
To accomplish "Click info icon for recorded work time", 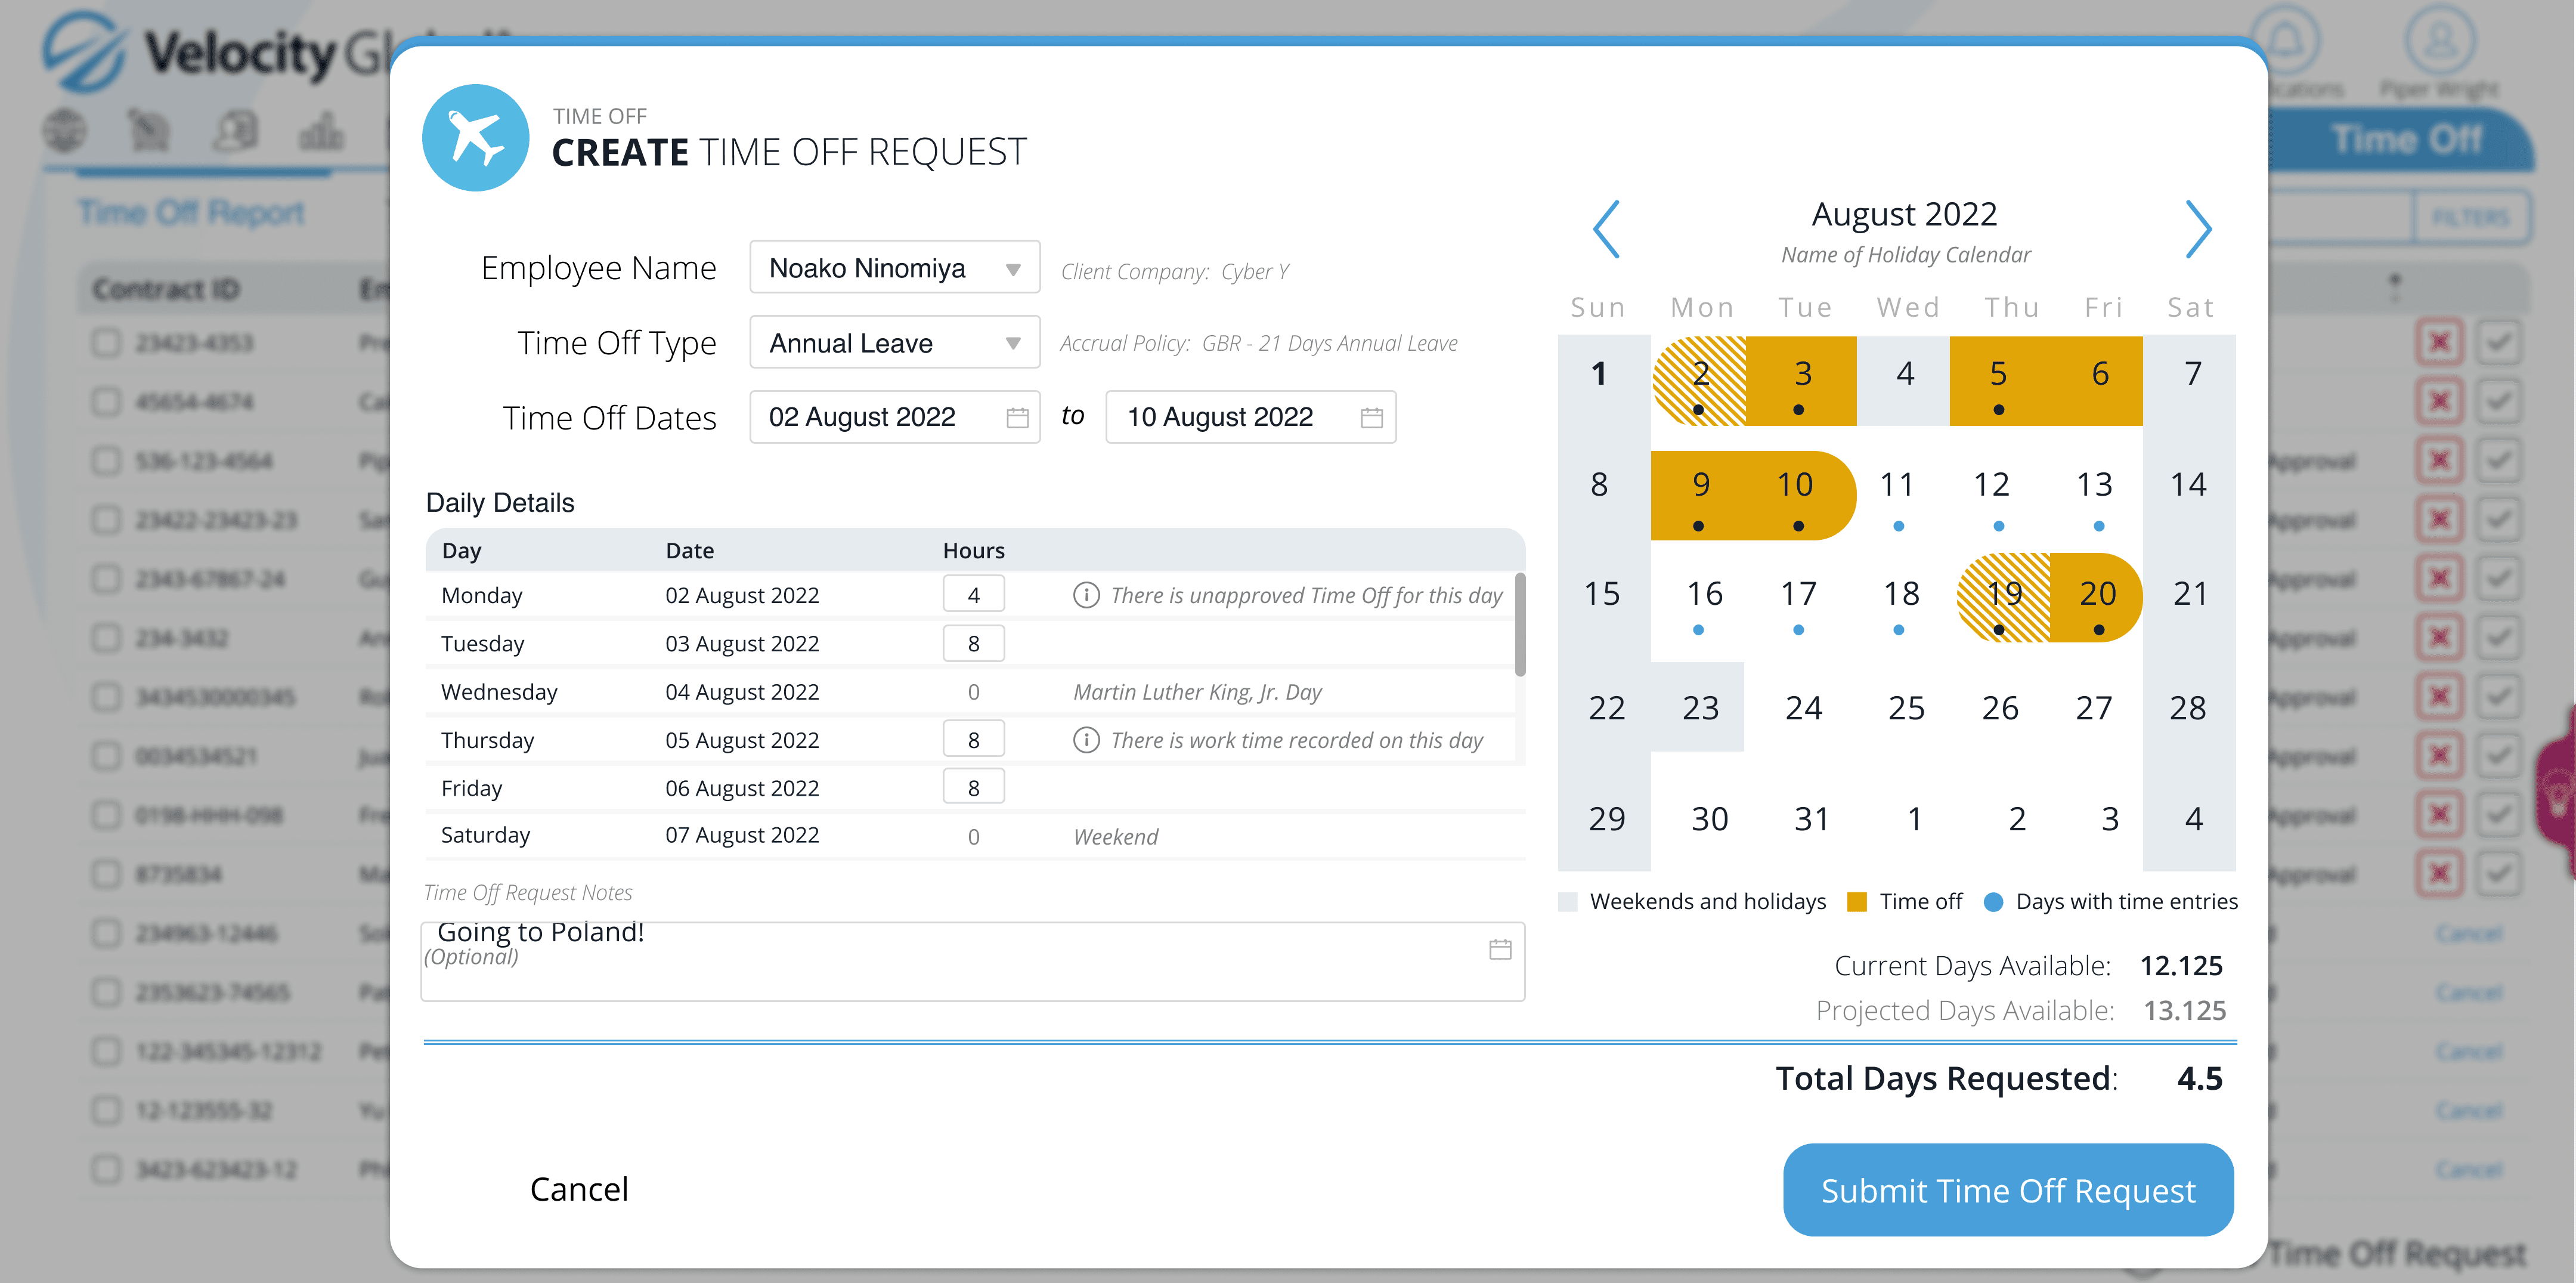I will click(1086, 740).
